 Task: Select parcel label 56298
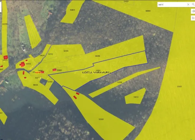click(97, 56)
